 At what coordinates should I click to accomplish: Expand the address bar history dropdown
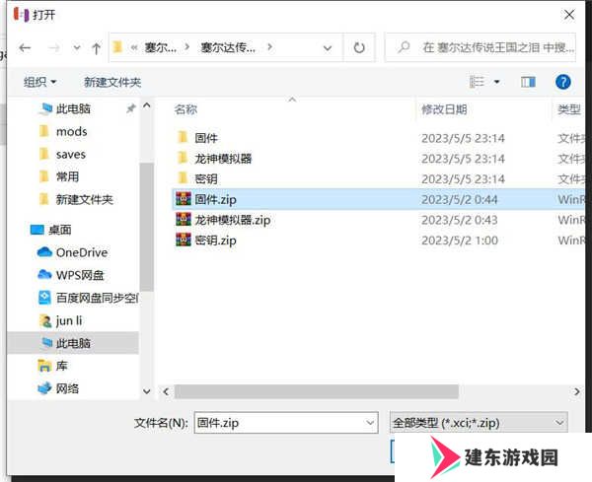[328, 48]
